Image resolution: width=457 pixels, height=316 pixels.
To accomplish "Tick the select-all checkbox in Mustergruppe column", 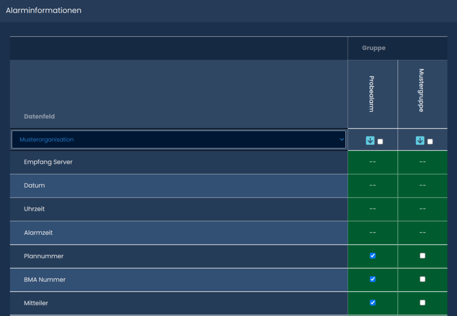I will click(430, 142).
